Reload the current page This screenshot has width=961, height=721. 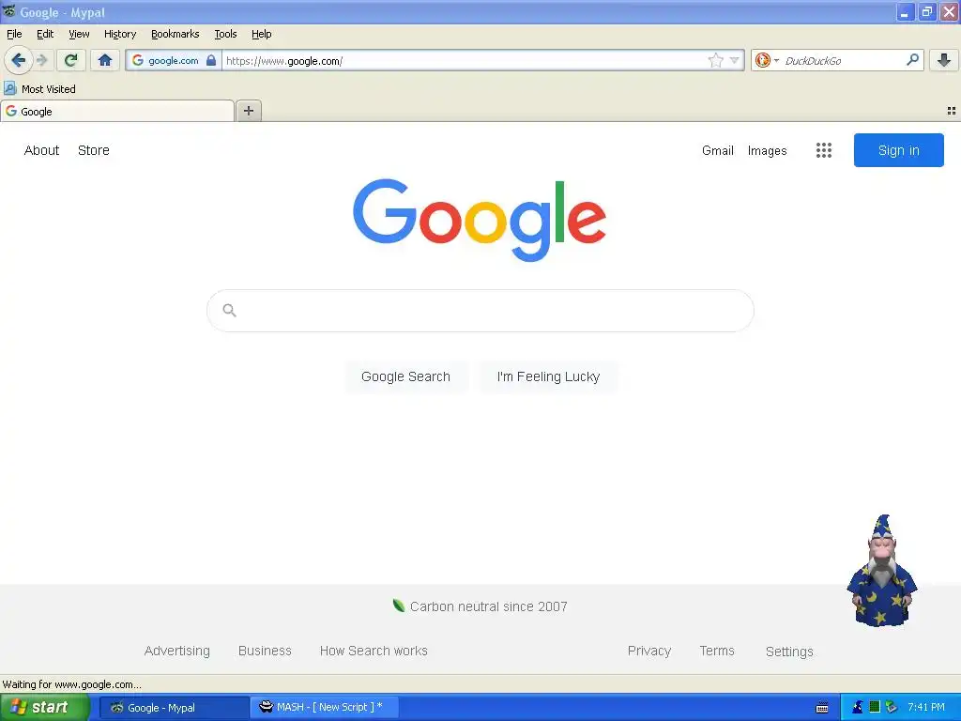(x=71, y=60)
